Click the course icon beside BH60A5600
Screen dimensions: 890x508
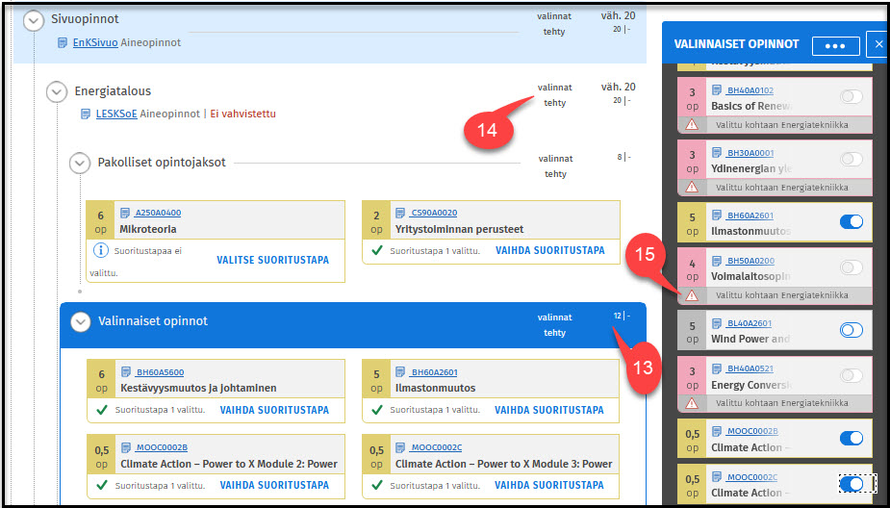(x=127, y=371)
